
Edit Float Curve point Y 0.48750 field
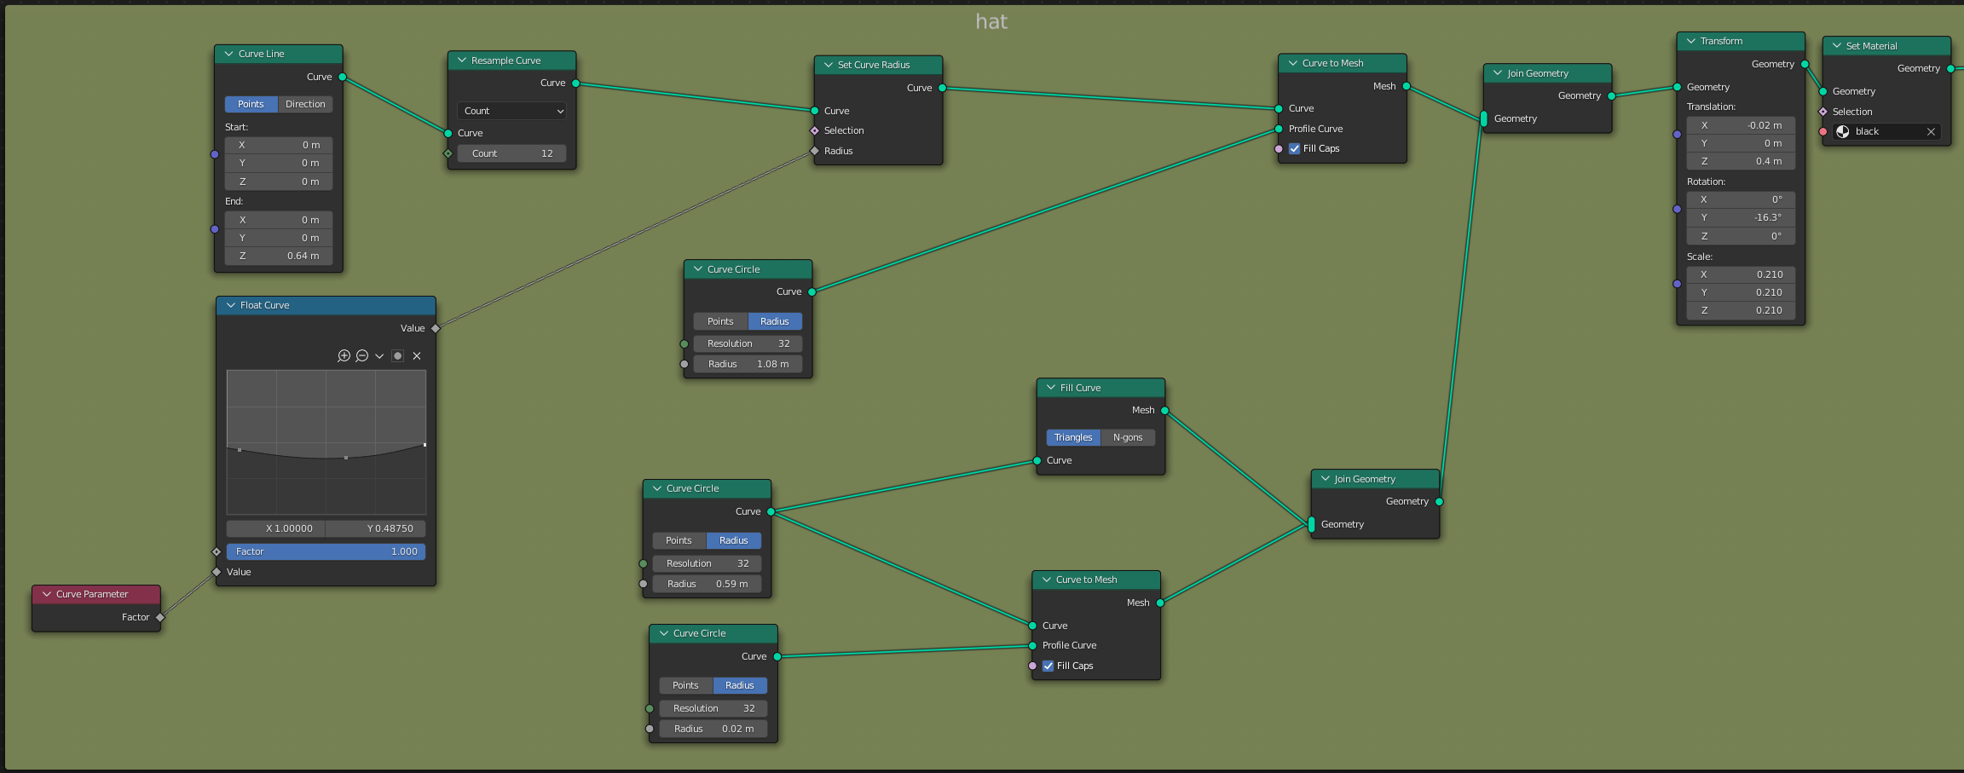pyautogui.click(x=376, y=528)
